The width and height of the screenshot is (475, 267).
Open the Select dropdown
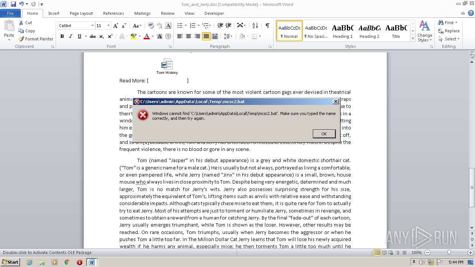[449, 39]
